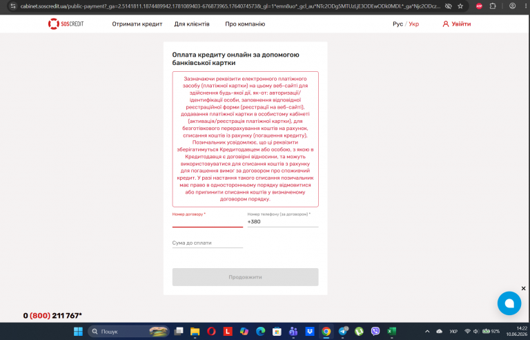Viewport: 530px width, 340px height.
Task: Switch site language to Рус
Action: click(x=397, y=24)
